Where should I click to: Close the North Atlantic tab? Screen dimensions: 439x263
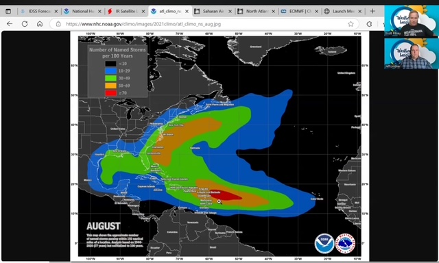273,12
